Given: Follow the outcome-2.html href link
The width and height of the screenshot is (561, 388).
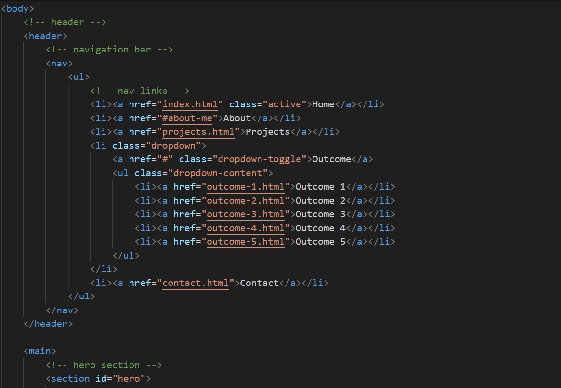Looking at the screenshot, I should coord(245,201).
